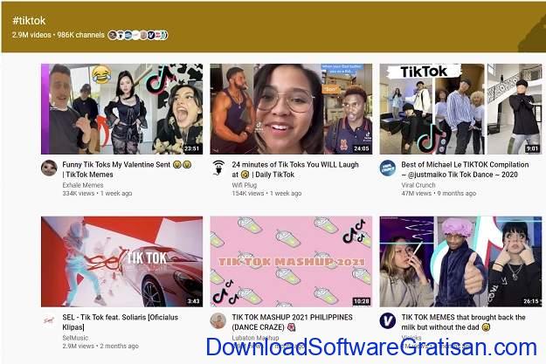Visit Viral Crunch channel name link
The height and width of the screenshot is (364, 546).
(418, 185)
